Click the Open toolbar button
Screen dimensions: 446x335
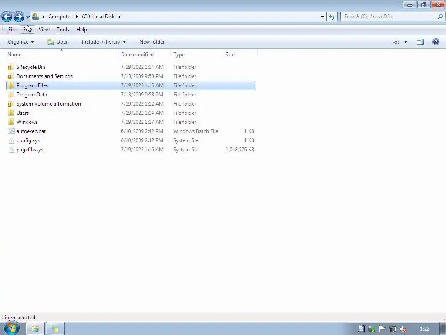58,42
